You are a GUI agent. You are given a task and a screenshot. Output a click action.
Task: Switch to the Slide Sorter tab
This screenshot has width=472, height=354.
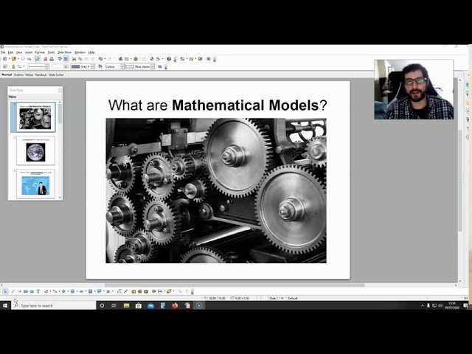56,74
